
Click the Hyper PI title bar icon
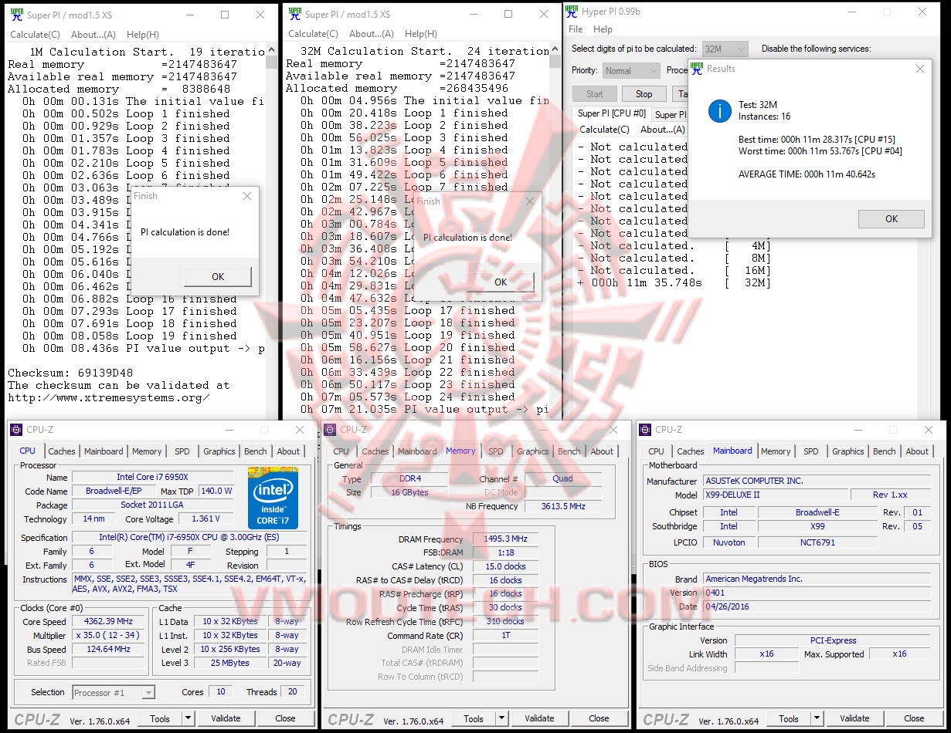[x=572, y=12]
